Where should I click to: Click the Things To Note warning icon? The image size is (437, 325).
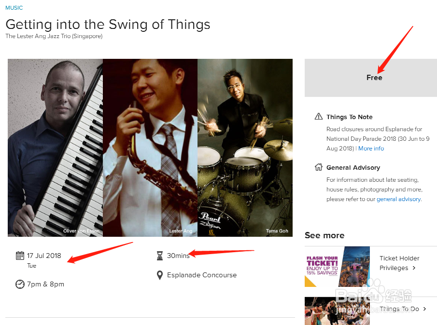[319, 117]
